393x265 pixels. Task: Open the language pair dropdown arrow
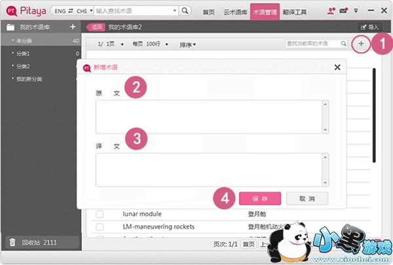(x=91, y=10)
